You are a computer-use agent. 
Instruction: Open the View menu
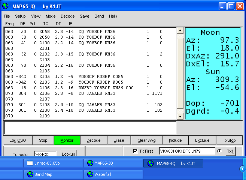click(36, 16)
